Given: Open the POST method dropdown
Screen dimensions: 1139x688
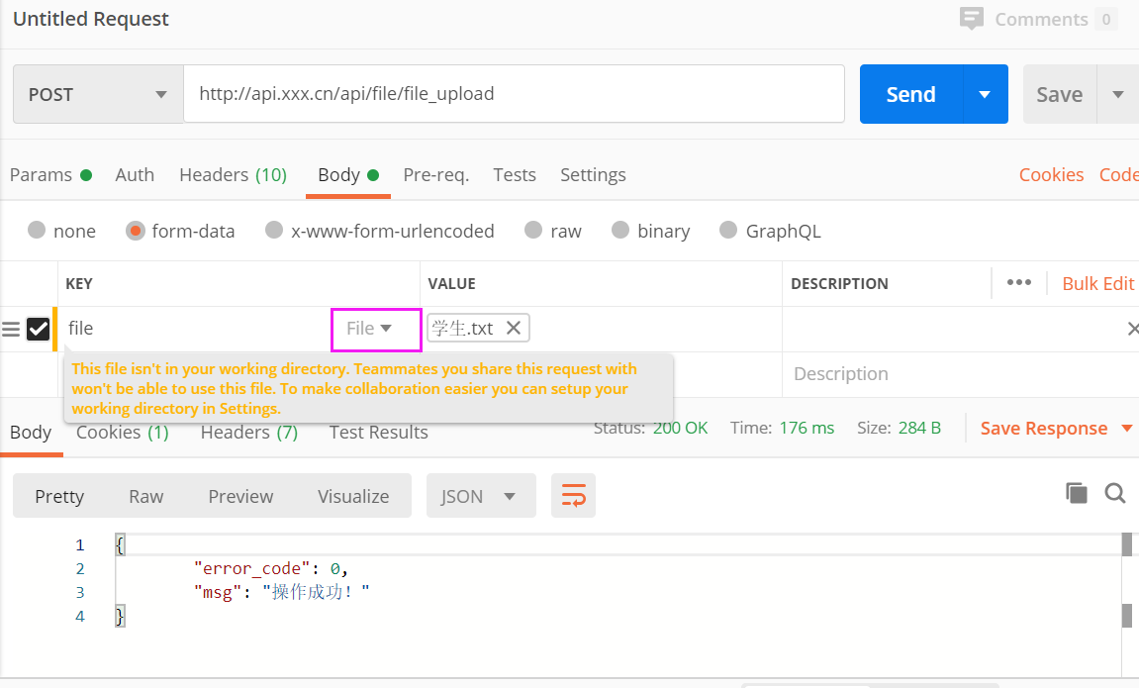Looking at the screenshot, I should click(x=98, y=95).
